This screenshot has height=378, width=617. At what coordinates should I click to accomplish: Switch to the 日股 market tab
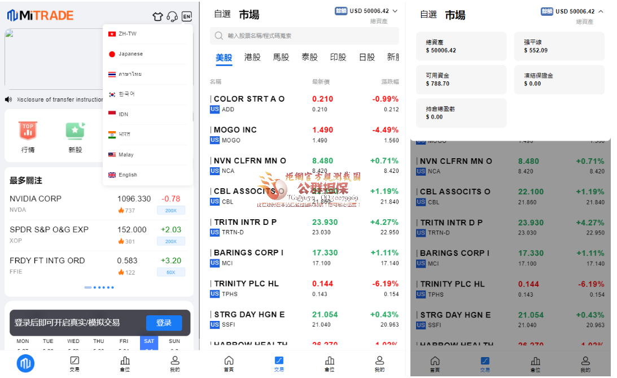point(367,57)
